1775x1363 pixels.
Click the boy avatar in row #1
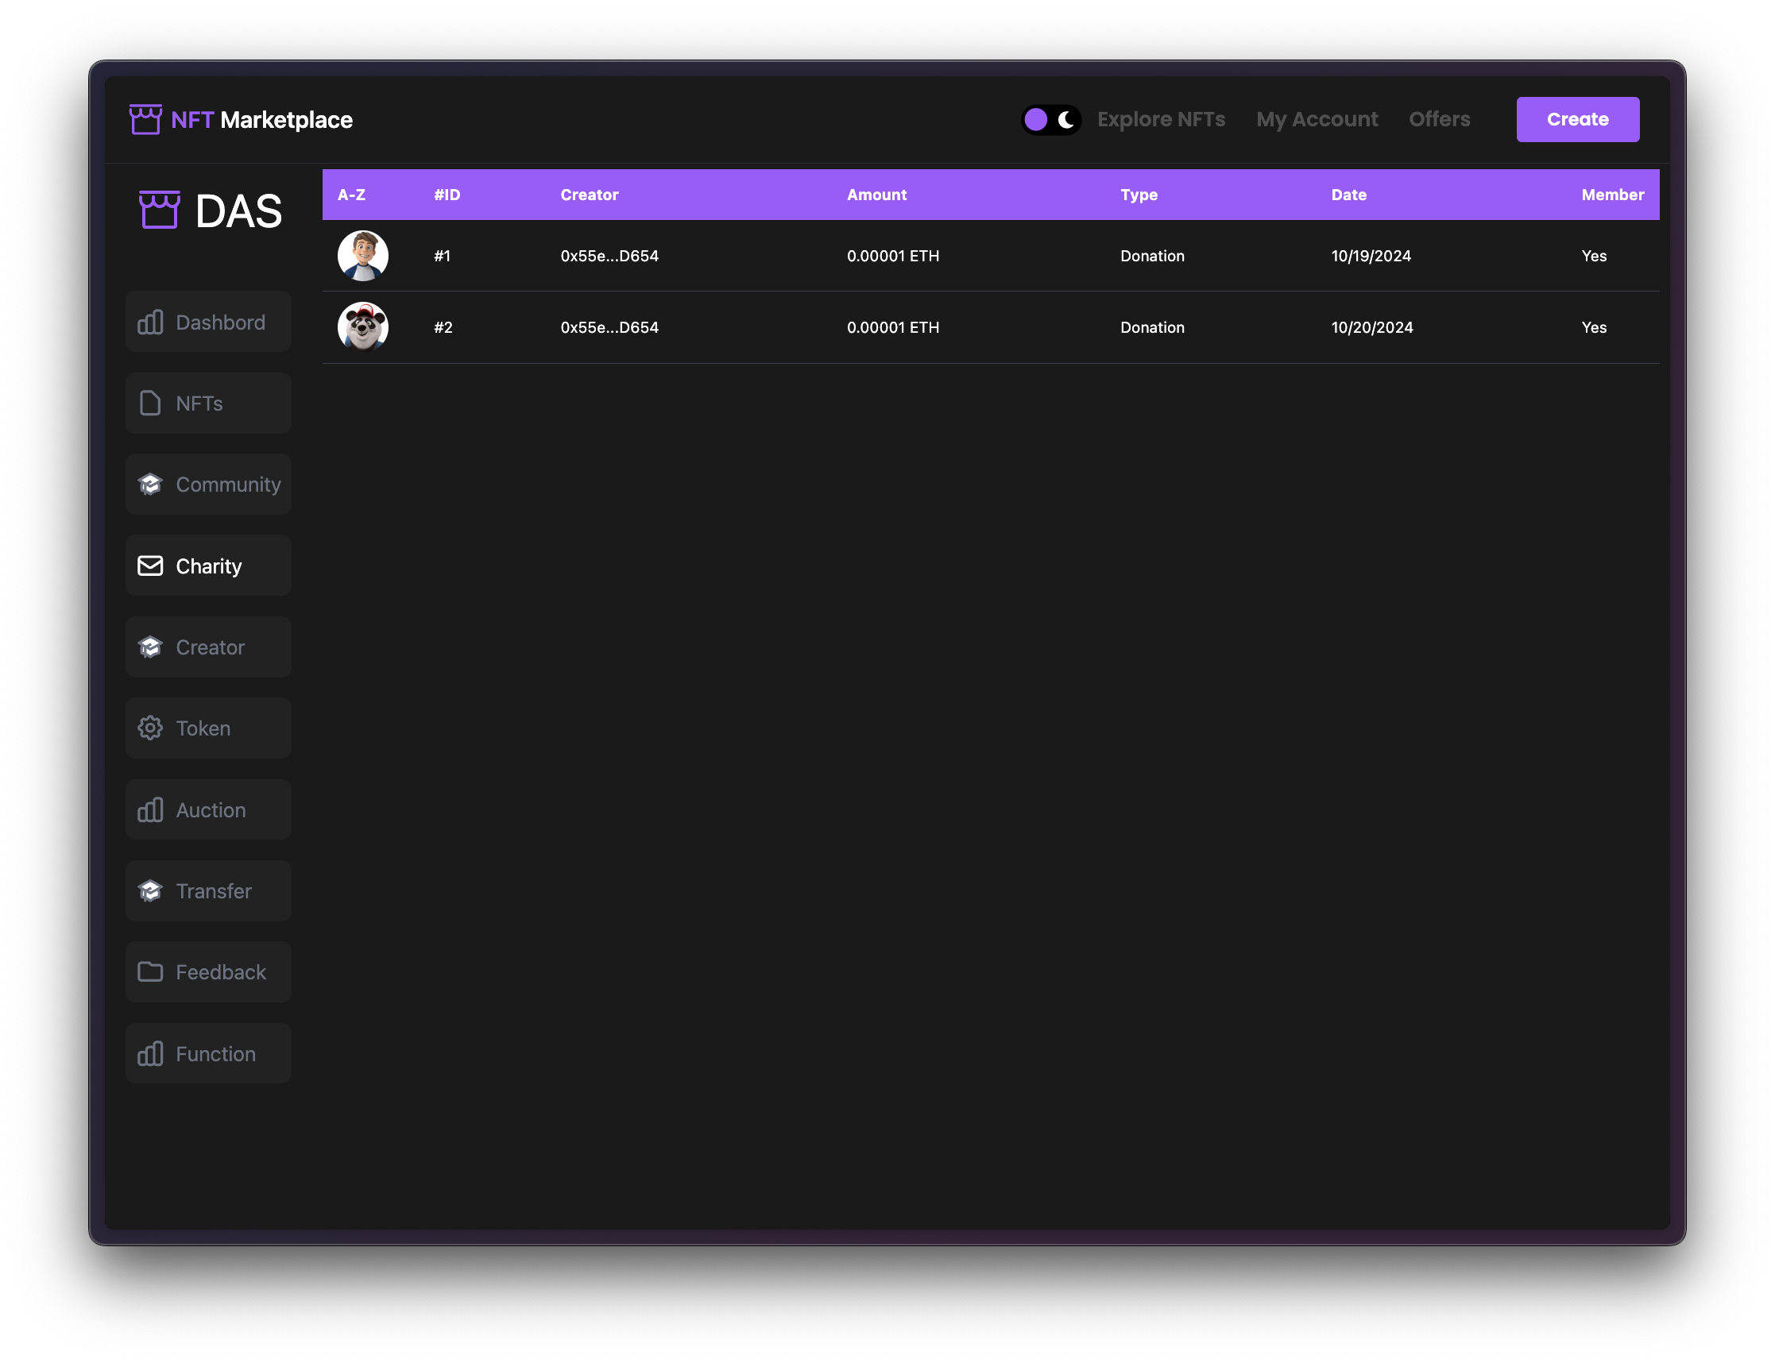[x=363, y=256]
